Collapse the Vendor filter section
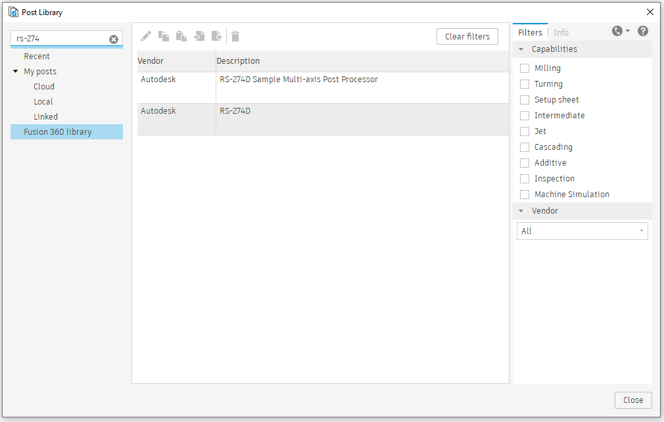The height and width of the screenshot is (422, 664). click(521, 210)
